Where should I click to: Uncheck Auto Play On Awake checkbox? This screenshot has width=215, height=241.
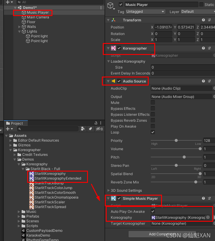153,211
